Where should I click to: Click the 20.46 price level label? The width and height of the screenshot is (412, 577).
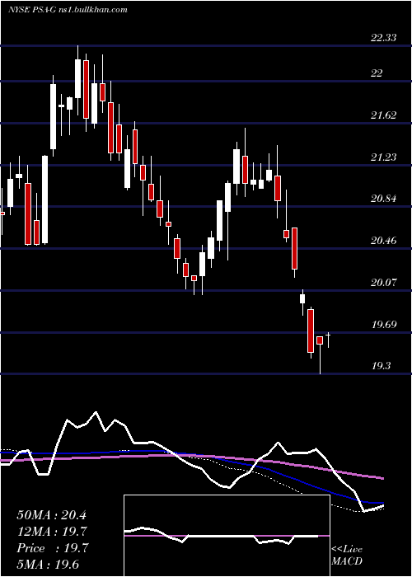[384, 241]
